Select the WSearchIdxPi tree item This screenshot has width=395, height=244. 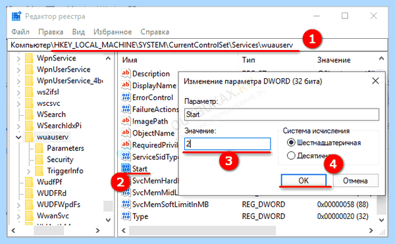(x=59, y=126)
